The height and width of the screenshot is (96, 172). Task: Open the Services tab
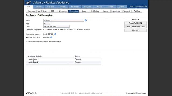point(51,7)
